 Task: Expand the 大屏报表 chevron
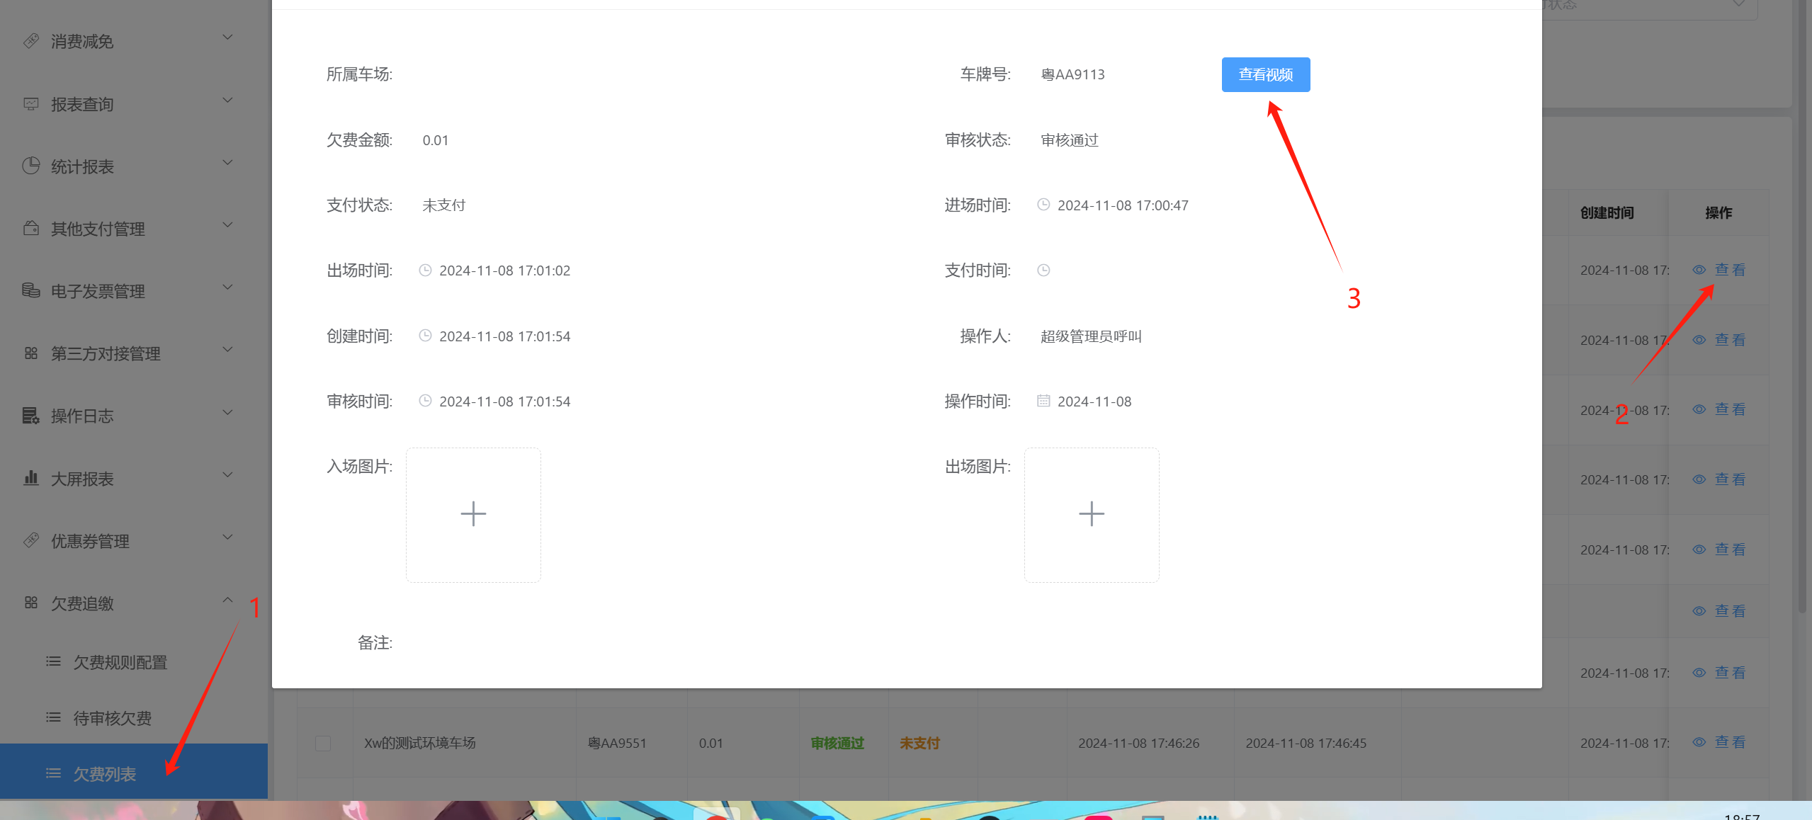coord(227,475)
